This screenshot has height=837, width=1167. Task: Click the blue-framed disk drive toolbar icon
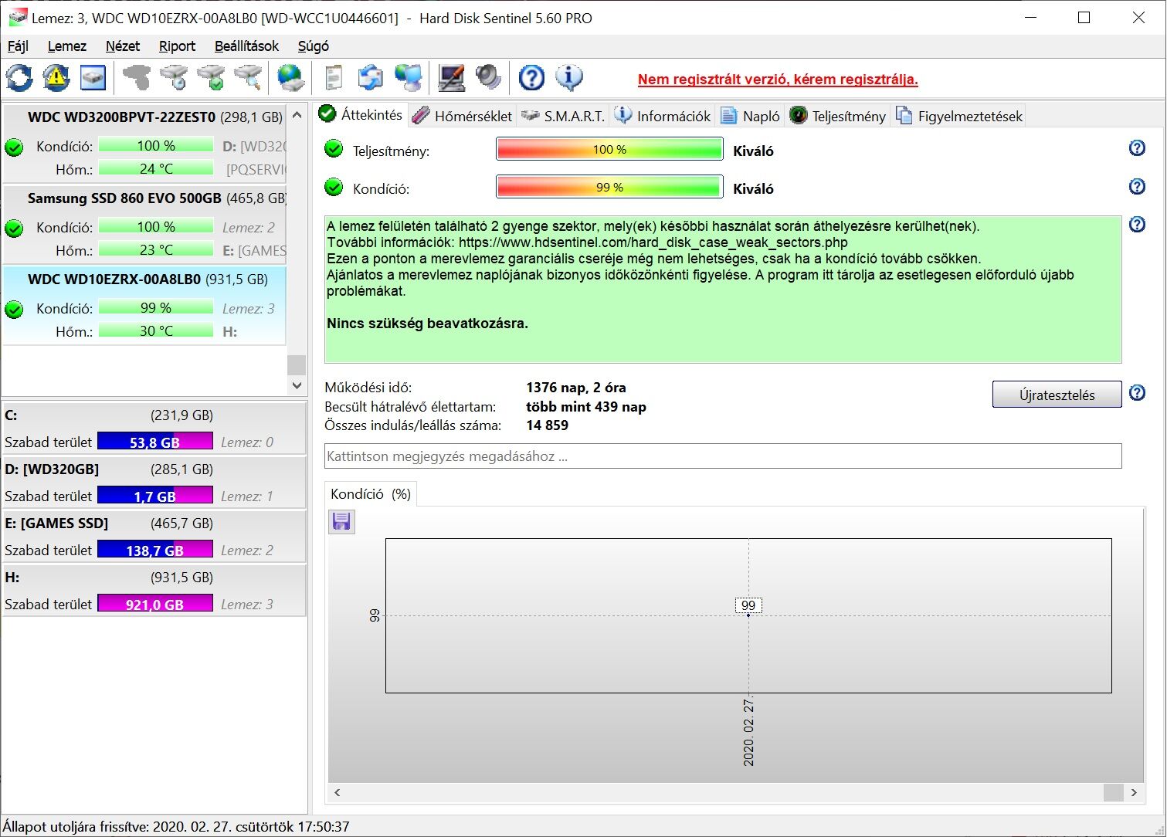pyautogui.click(x=93, y=78)
